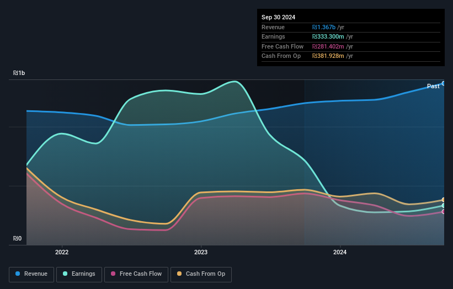Click the Cash From Op endpoint marker
The width and height of the screenshot is (453, 289).
pos(444,200)
